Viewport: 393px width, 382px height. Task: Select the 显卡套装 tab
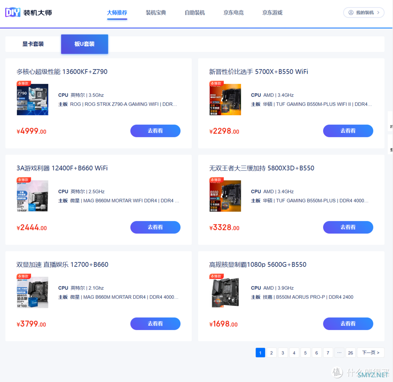33,44
